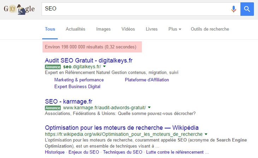
Task: Click the Google doodle logo
Action: (19, 9)
